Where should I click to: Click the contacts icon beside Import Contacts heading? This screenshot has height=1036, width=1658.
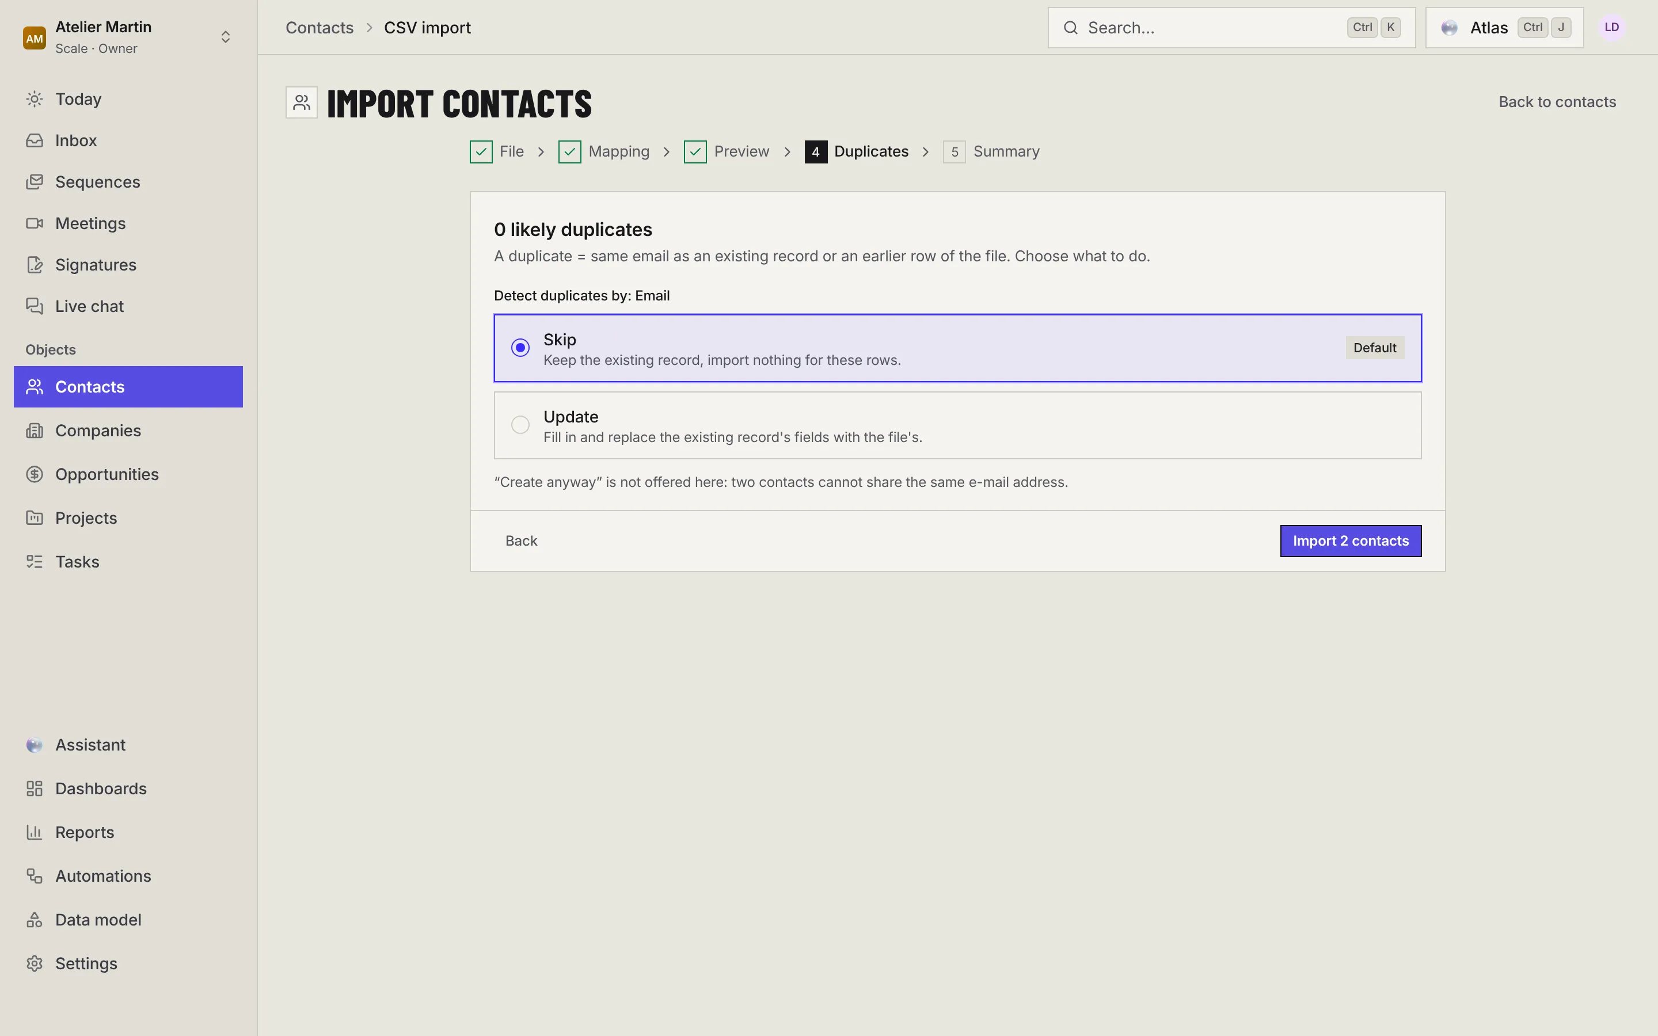click(x=302, y=103)
